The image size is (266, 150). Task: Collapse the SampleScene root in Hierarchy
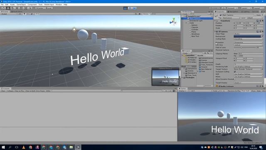point(184,16)
